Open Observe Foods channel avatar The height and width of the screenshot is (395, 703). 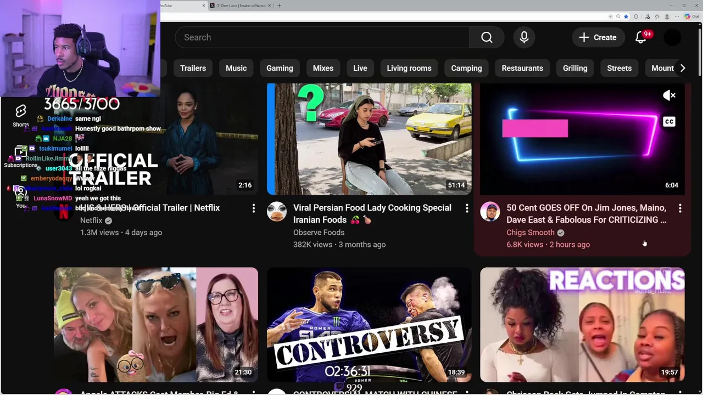pyautogui.click(x=277, y=211)
